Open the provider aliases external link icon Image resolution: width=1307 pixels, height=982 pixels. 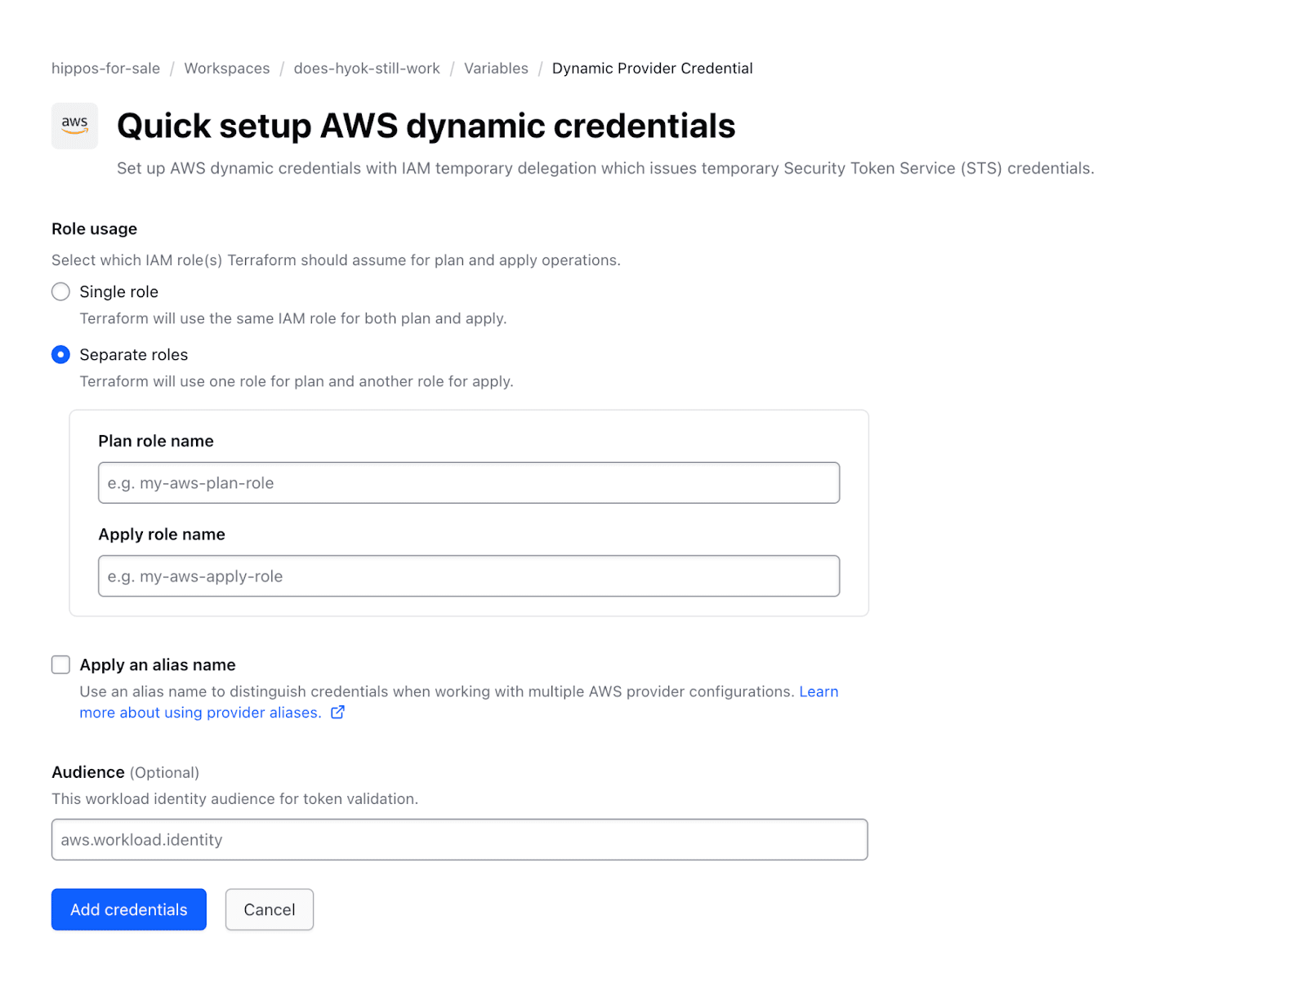(337, 712)
